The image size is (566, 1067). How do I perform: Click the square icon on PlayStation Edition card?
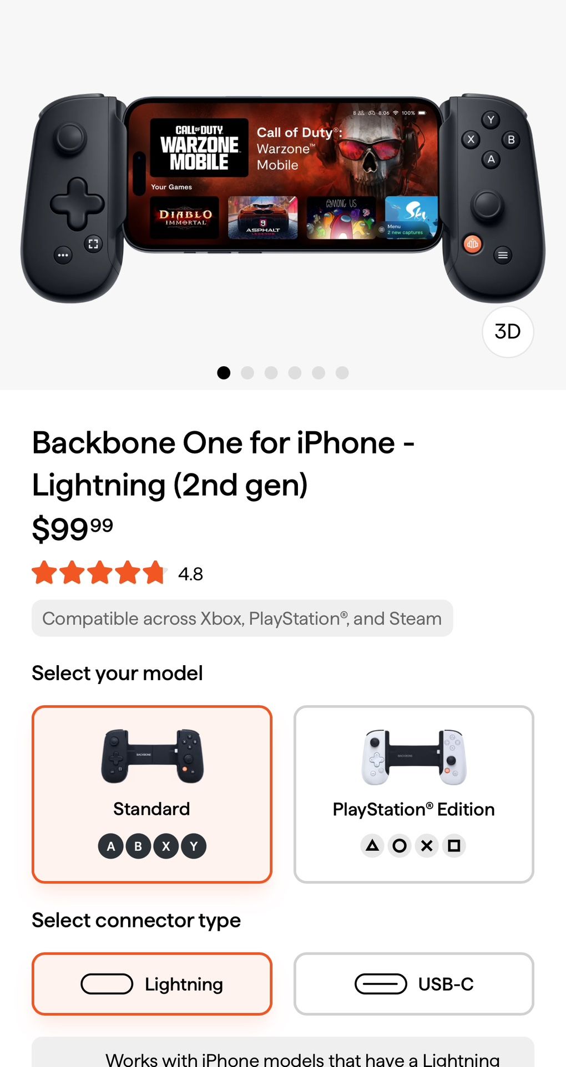coord(454,845)
